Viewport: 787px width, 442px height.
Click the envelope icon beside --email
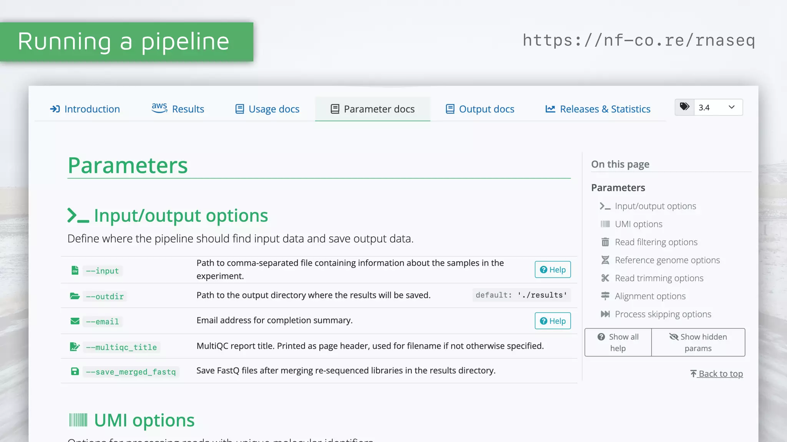[x=75, y=321]
